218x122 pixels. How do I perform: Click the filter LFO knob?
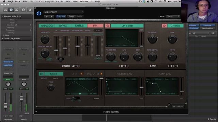124,57
